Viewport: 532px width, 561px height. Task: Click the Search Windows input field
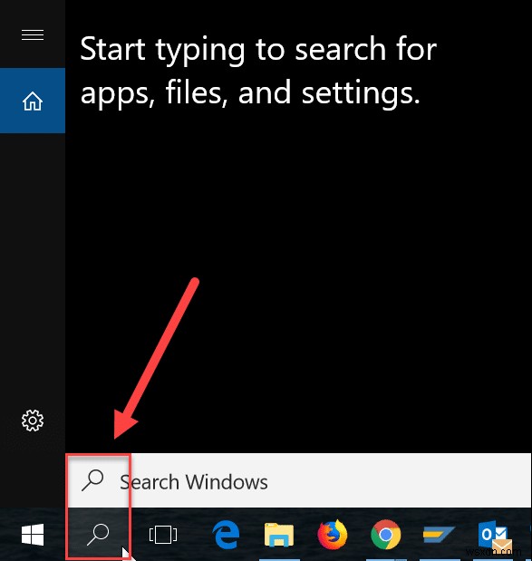click(299, 480)
